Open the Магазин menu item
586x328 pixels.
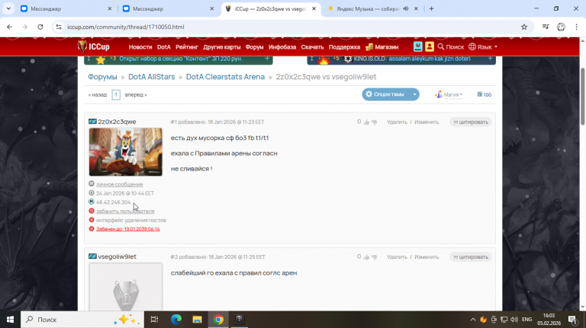coord(382,47)
